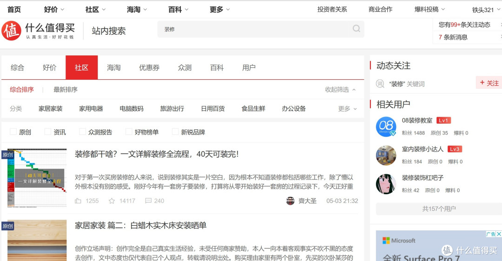Screen dimensions: 502x261
Task: Open the 室内装修小达人 user avatar
Action: [x=386, y=155]
